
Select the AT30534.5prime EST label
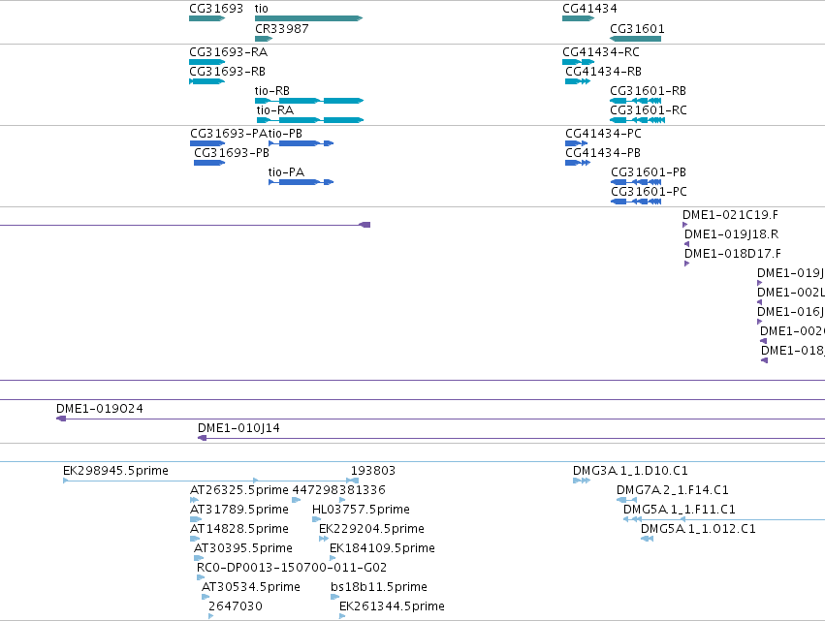click(x=251, y=587)
